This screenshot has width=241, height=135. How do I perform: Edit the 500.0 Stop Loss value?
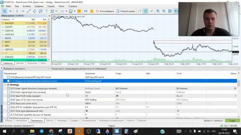[99, 103]
